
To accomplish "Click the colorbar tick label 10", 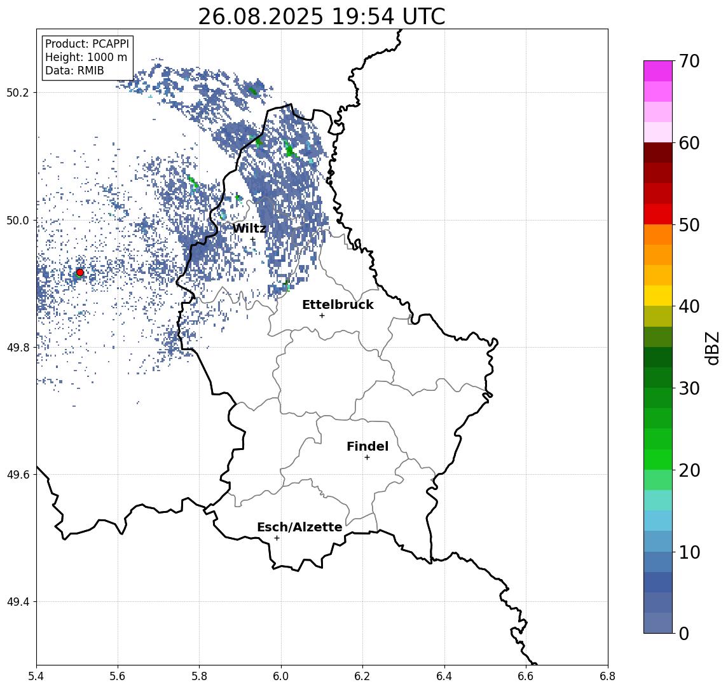I will (689, 552).
